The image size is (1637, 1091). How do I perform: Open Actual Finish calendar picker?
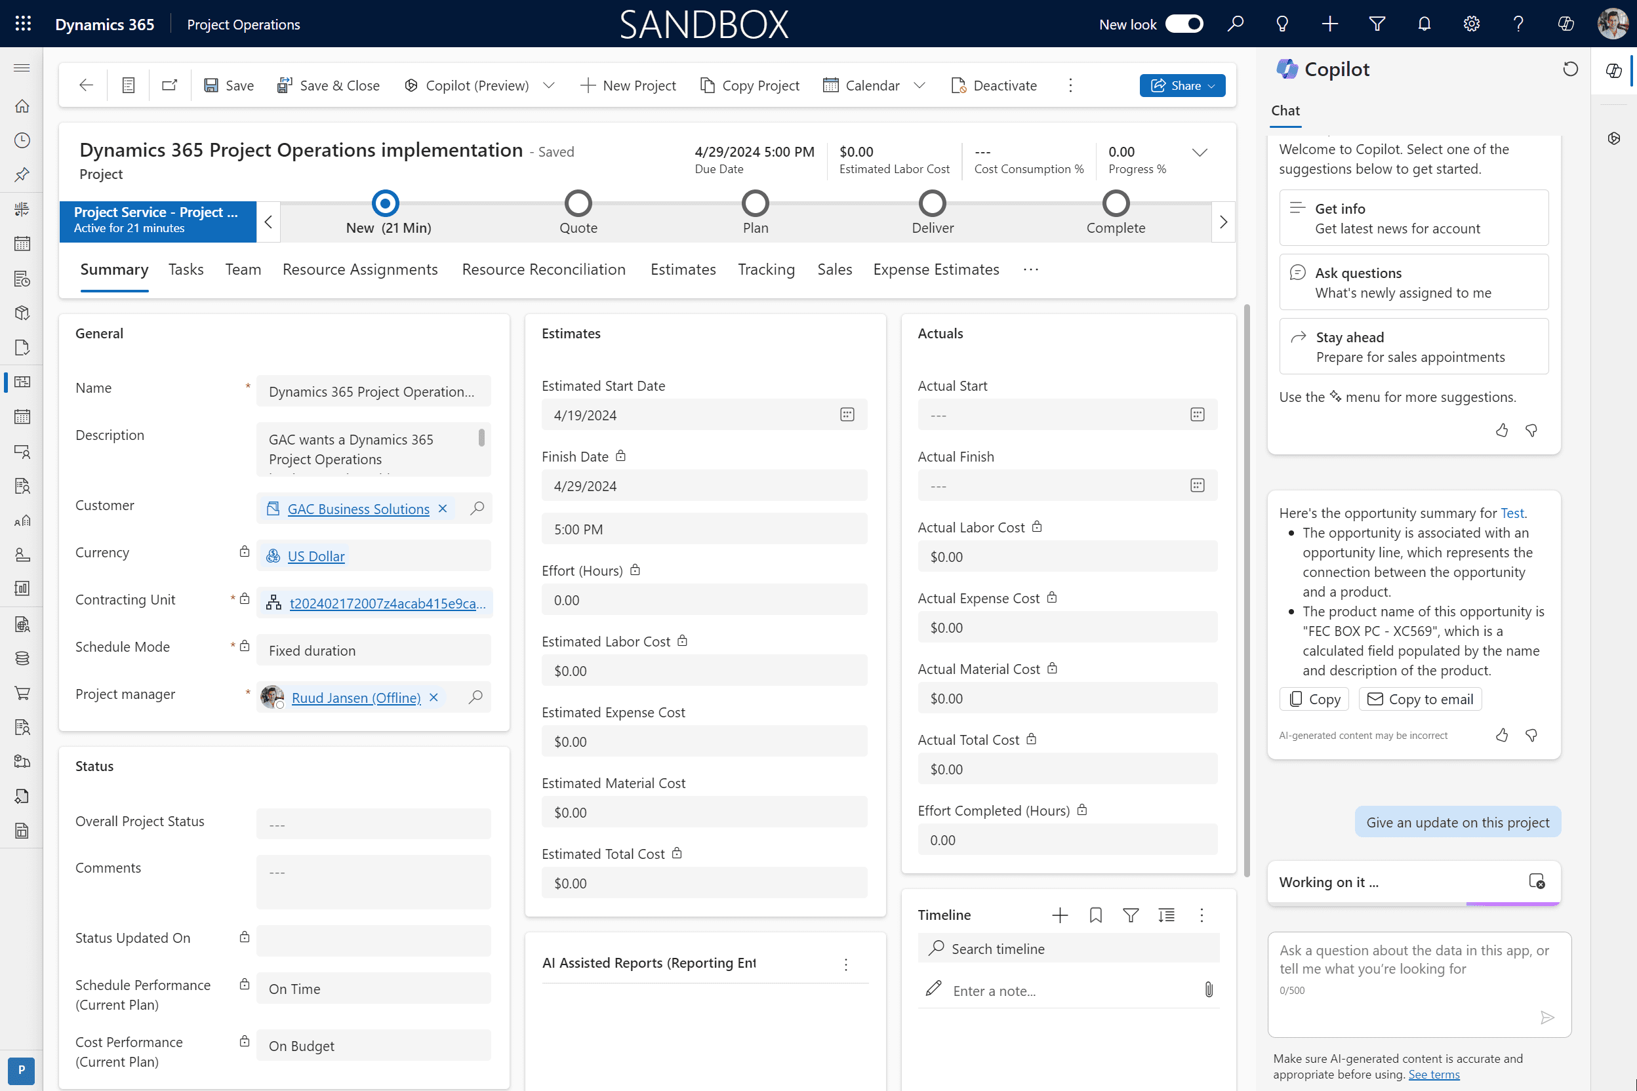click(1197, 486)
